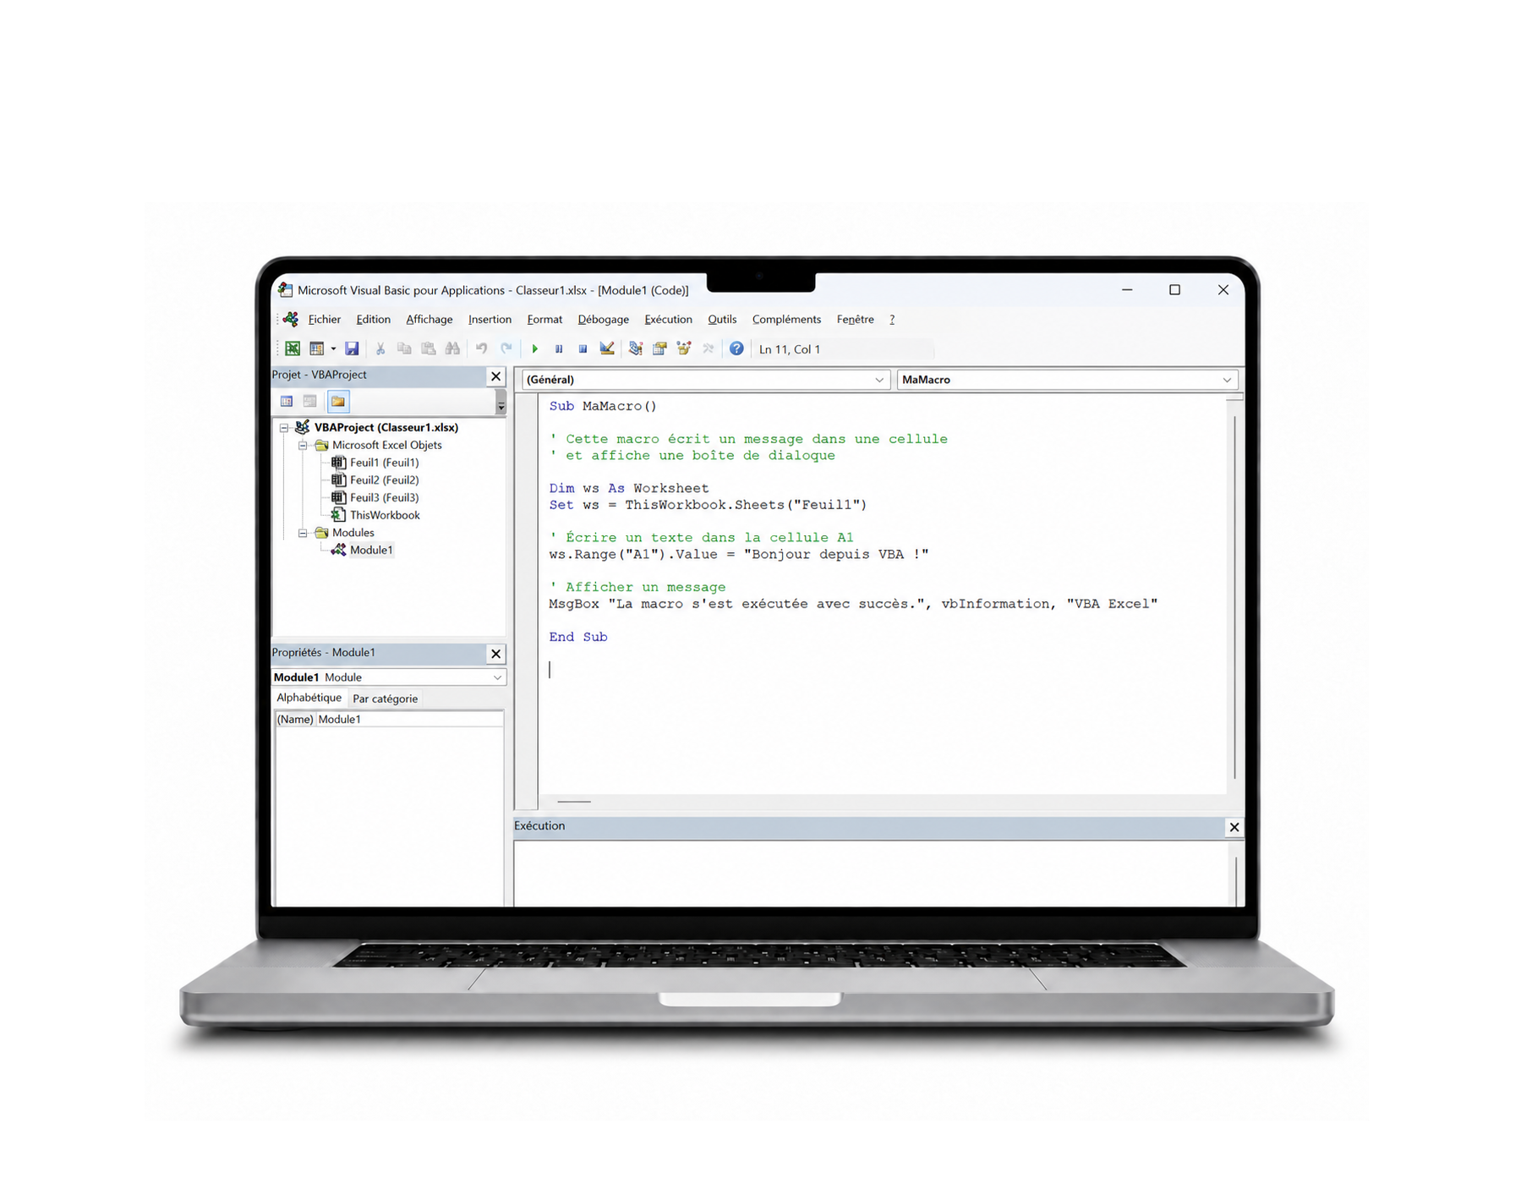Open the Project Explorer toolbar icon

pyautogui.click(x=636, y=348)
